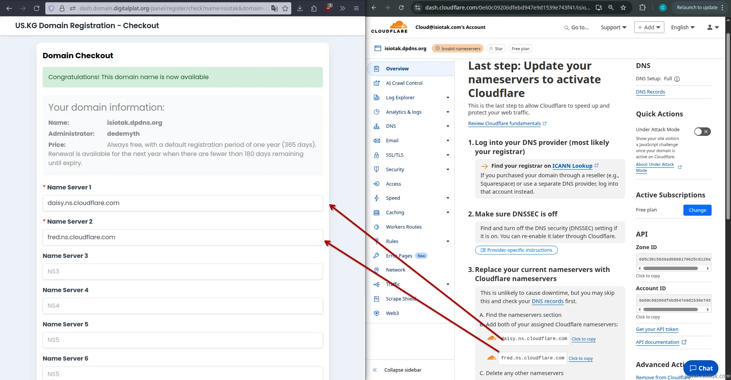Viewport: 731px width, 380px height.
Task: Open Firefox downloads icon
Action: 300,8
